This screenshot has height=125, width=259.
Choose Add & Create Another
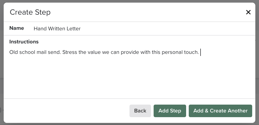(x=220, y=111)
